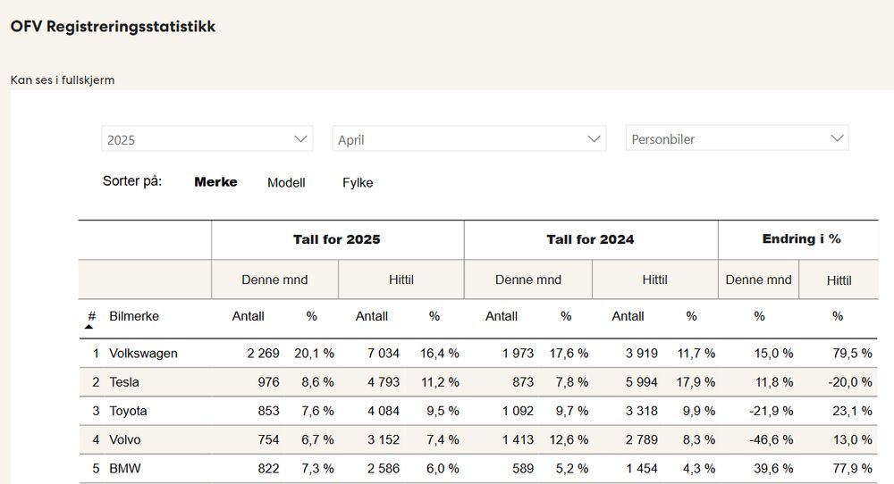The width and height of the screenshot is (894, 484).
Task: Sort by Fylke
Action: click(358, 183)
